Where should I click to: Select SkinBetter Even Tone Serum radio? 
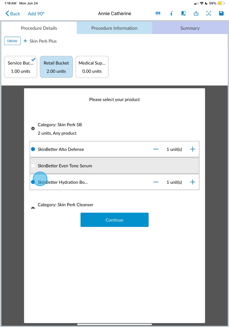coord(33,166)
